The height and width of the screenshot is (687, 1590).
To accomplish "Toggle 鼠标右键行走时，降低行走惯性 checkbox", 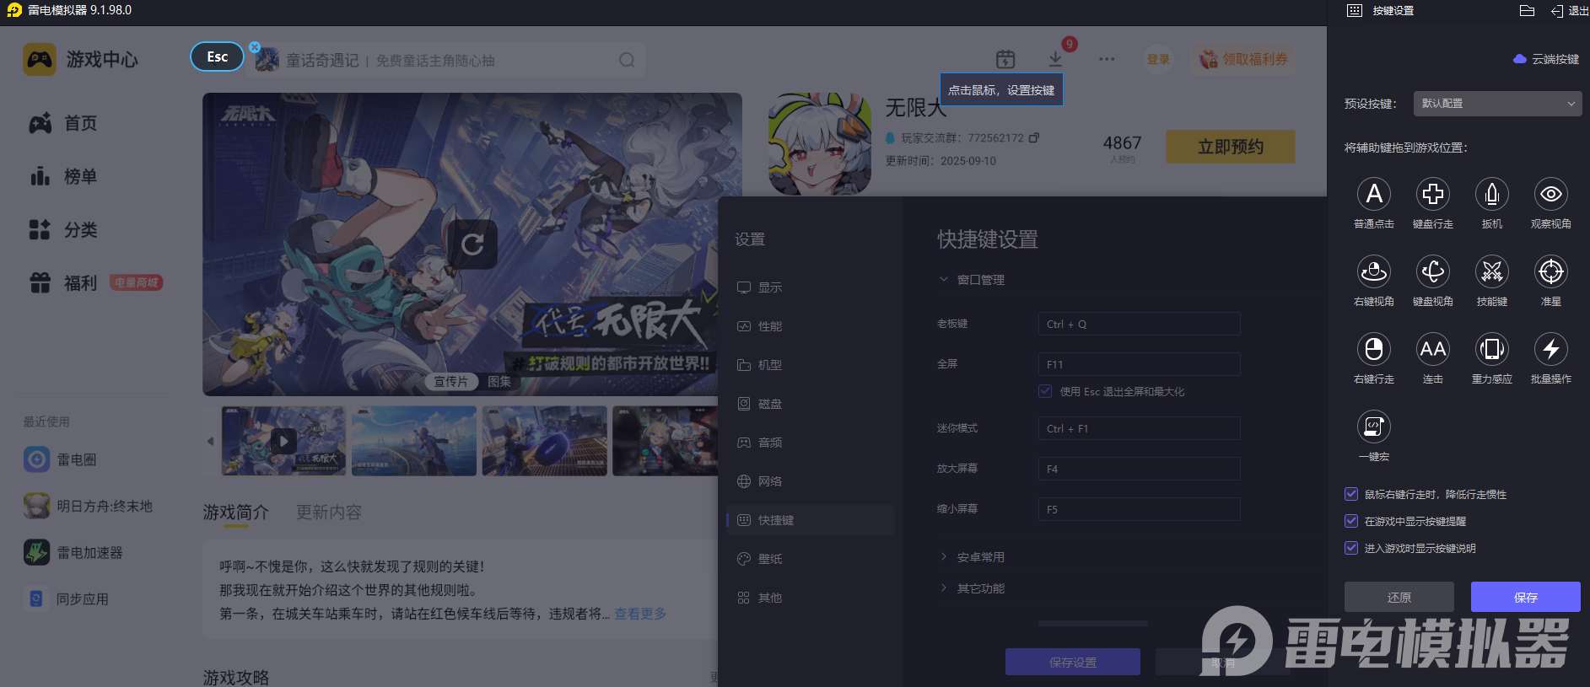I will tap(1351, 494).
